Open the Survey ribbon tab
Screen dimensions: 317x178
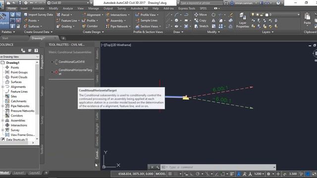point(121,8)
